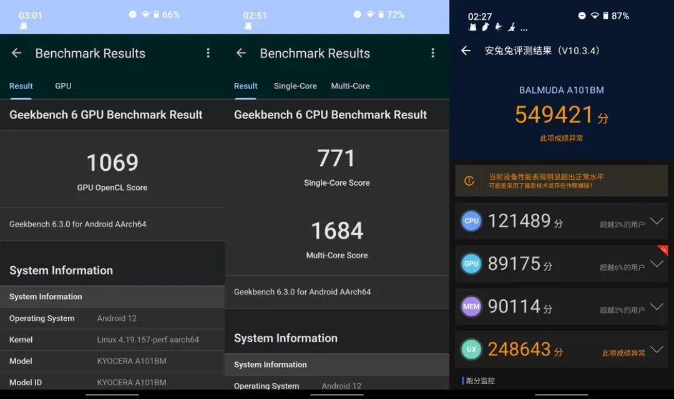Tap back arrow in AnTuTu results screen
674x399 pixels.
coord(466,50)
